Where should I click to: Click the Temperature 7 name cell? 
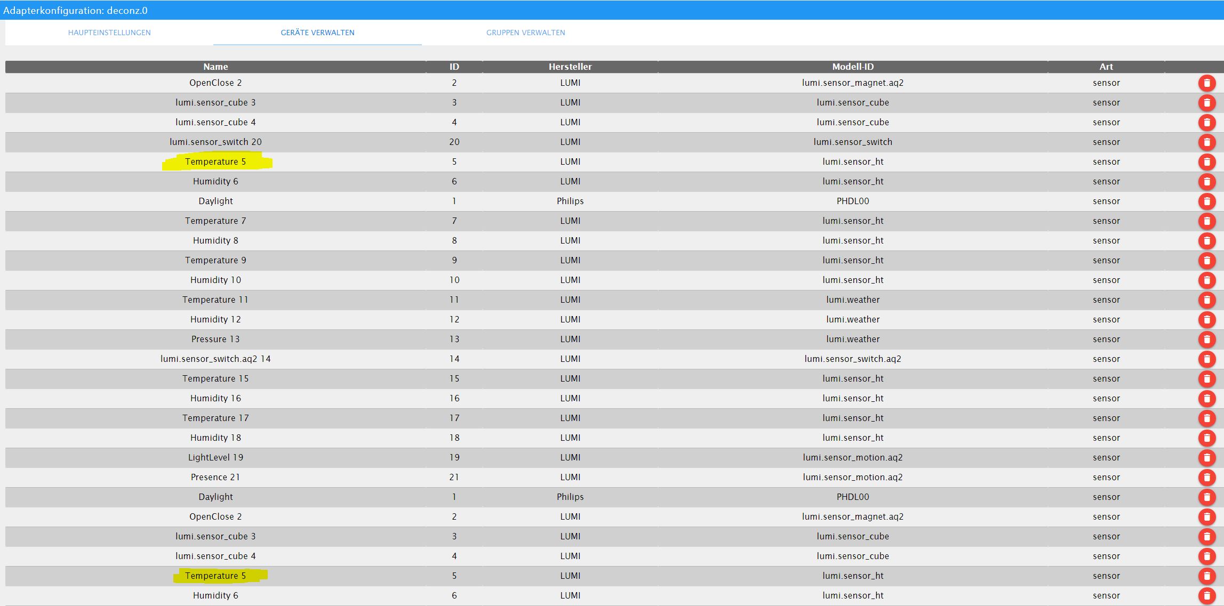[x=215, y=221]
